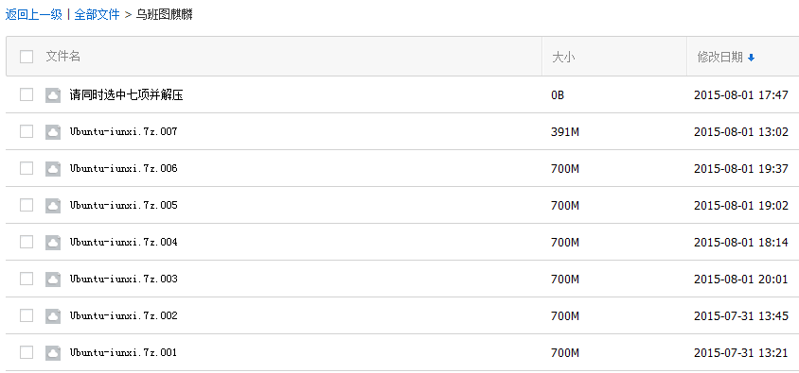The height and width of the screenshot is (373, 799).
Task: Click file icon for Ubuntu-iunxi.7z.001
Action: tap(53, 353)
